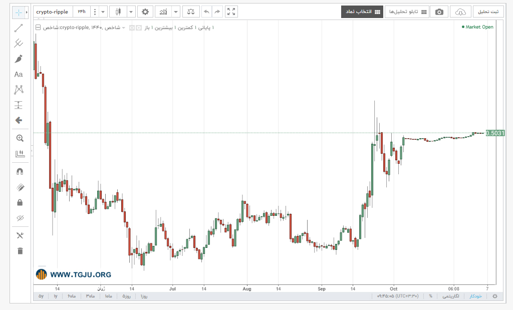Screen dimensions: 513x310
Task: Expand the indicator templates dropdown arrow
Action: point(176,12)
